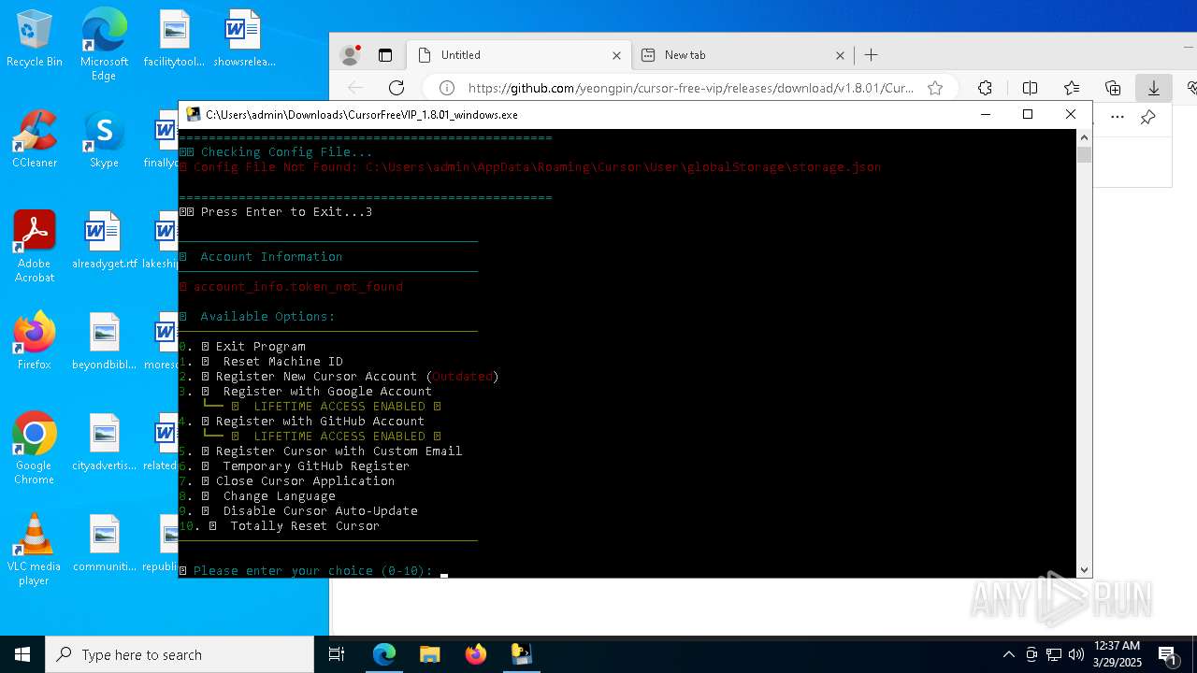The image size is (1197, 673).
Task: Switch to the Untitled Edge tab
Action: 519,55
